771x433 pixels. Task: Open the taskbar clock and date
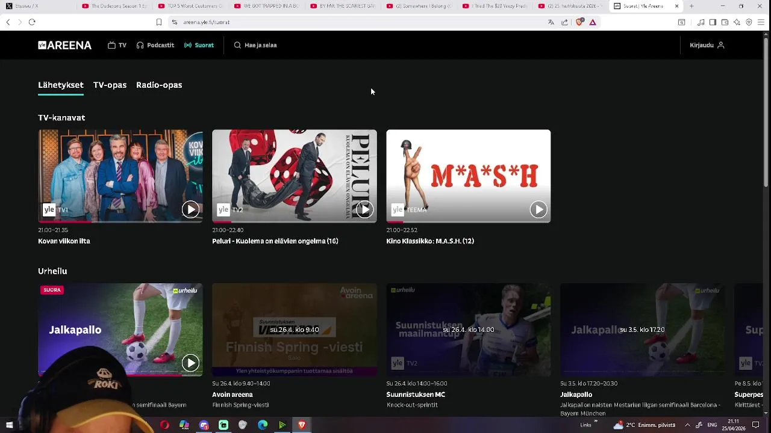click(x=733, y=425)
